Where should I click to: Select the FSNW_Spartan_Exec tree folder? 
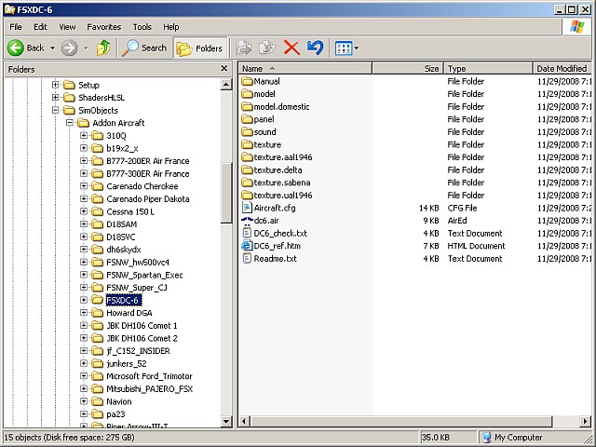[x=137, y=275]
